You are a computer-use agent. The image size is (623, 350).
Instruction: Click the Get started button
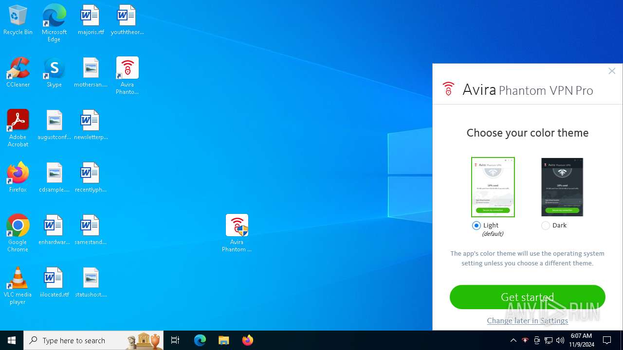point(528,297)
